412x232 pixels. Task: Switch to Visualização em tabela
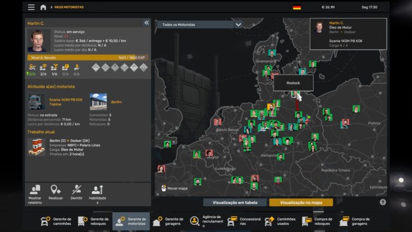pos(235,202)
